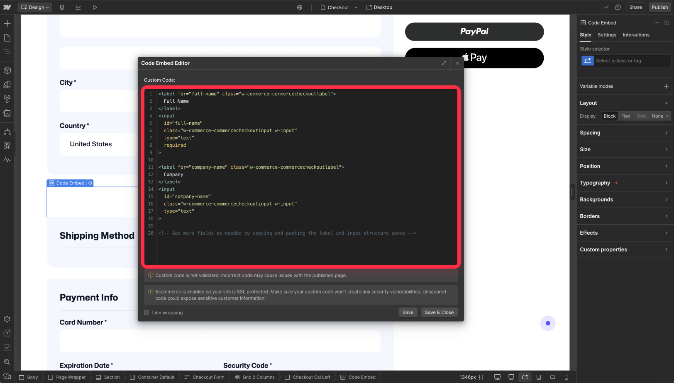Open the Webflow logo menu
This screenshot has height=383, width=674.
7,7
